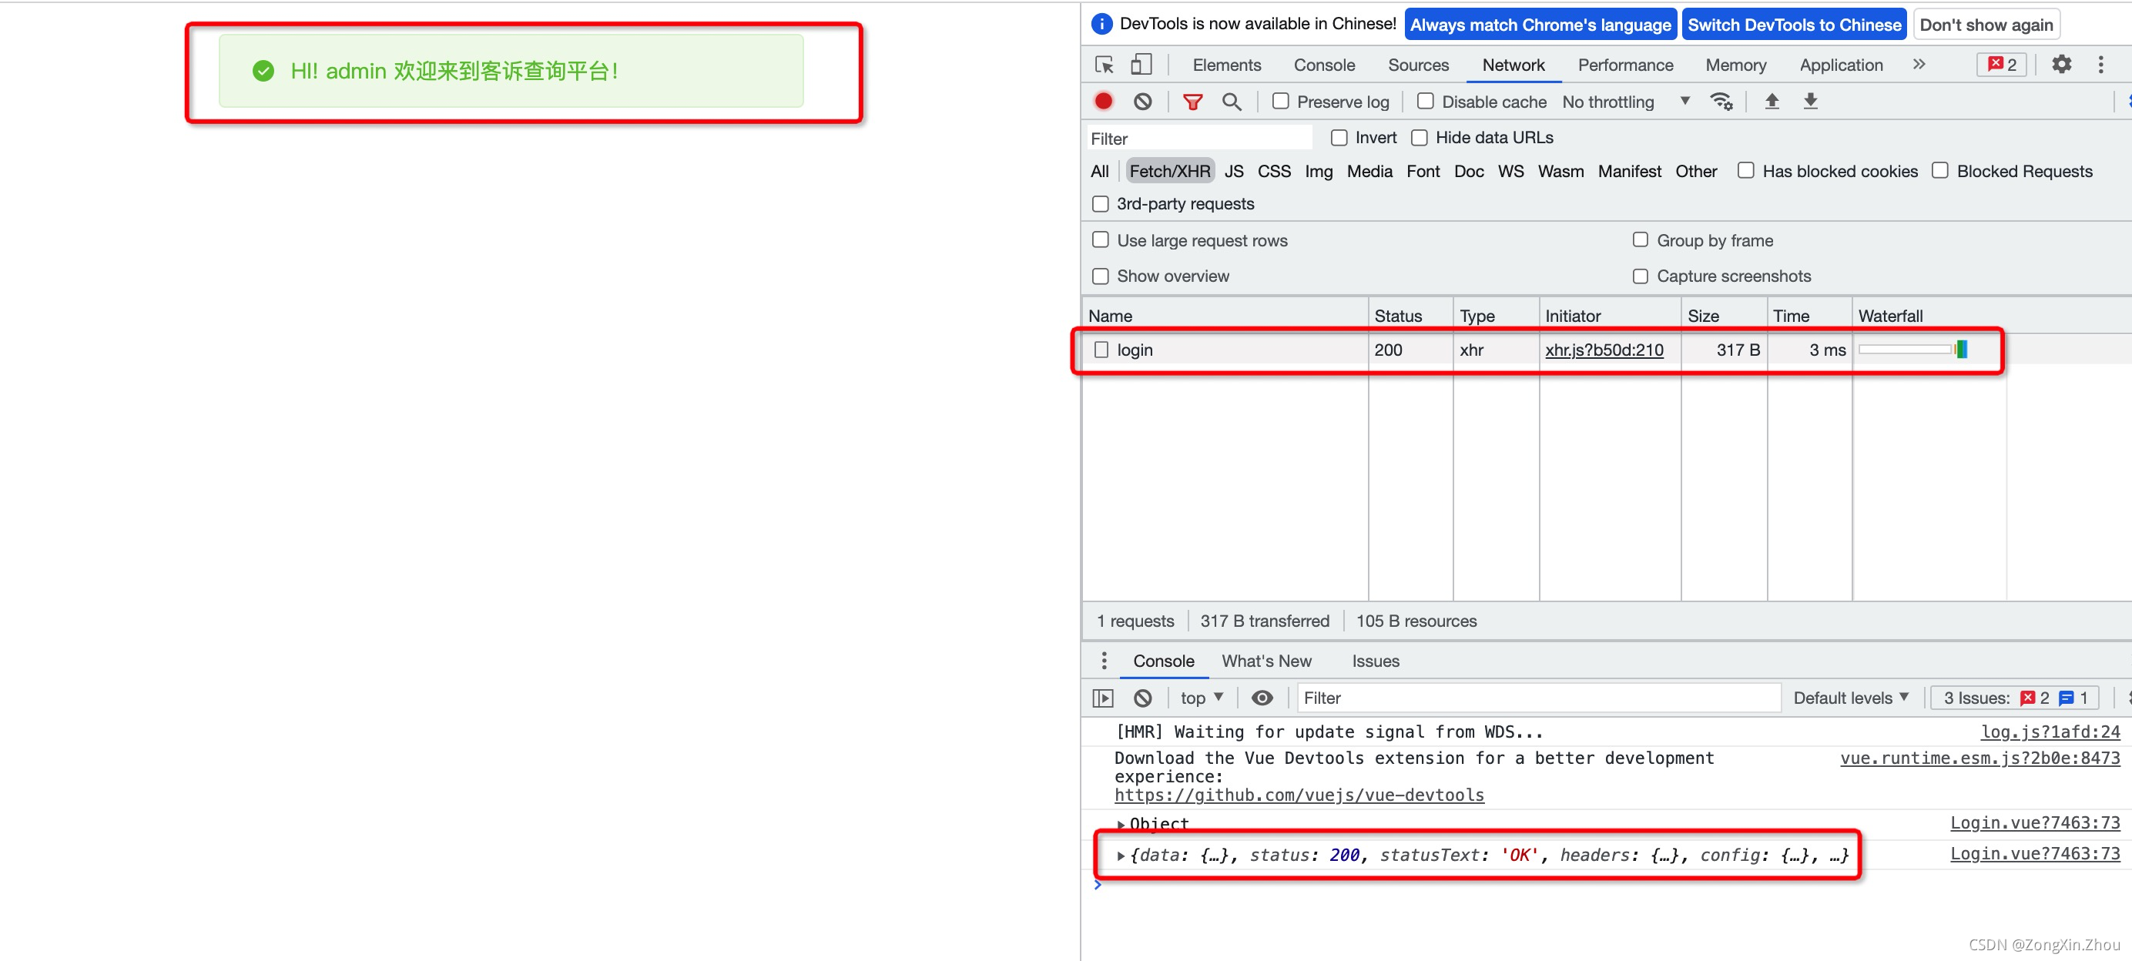Click the 3 Issues badge in console
Screen dimensions: 2132x961
coord(2013,698)
